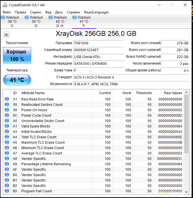The height and width of the screenshot is (198, 193).
Task: Open the Вид menu
Action: pyautogui.click(x=48, y=12)
